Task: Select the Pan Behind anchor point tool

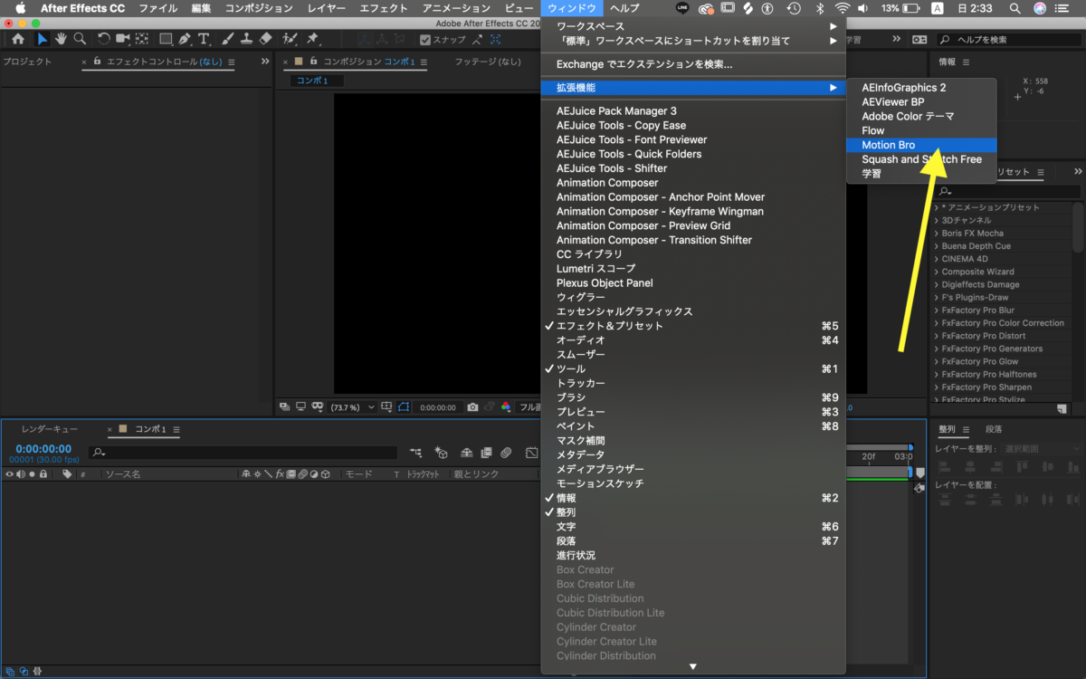Action: pyautogui.click(x=141, y=40)
